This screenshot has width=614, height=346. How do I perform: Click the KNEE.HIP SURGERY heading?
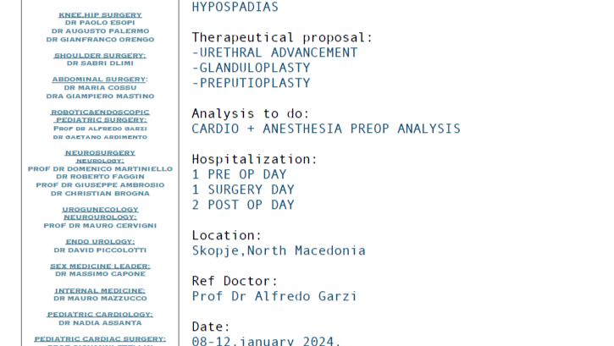(100, 15)
